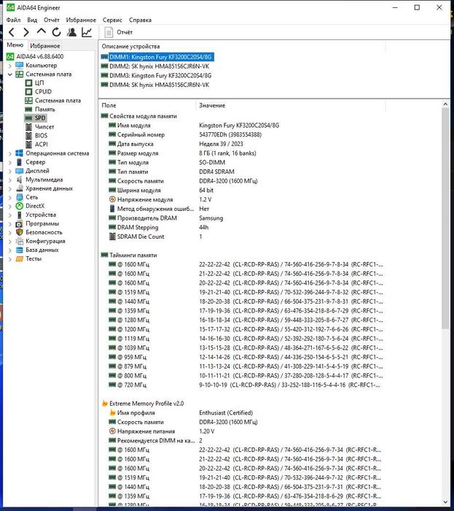Image resolution: width=454 pixels, height=511 pixels.
Task: Click the Конфигурация icon
Action: tap(20, 241)
